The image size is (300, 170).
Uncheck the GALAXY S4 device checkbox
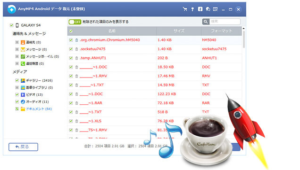[x=11, y=25]
